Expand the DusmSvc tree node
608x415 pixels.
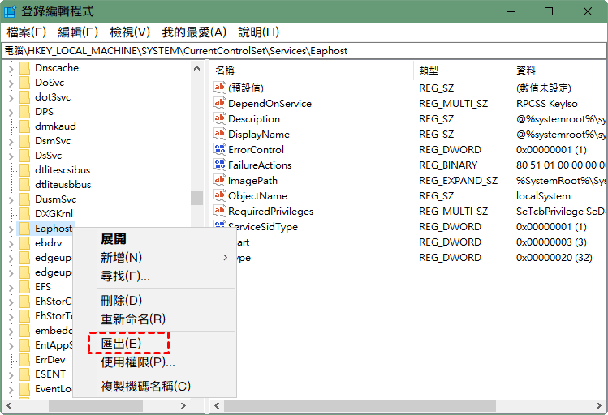point(11,200)
